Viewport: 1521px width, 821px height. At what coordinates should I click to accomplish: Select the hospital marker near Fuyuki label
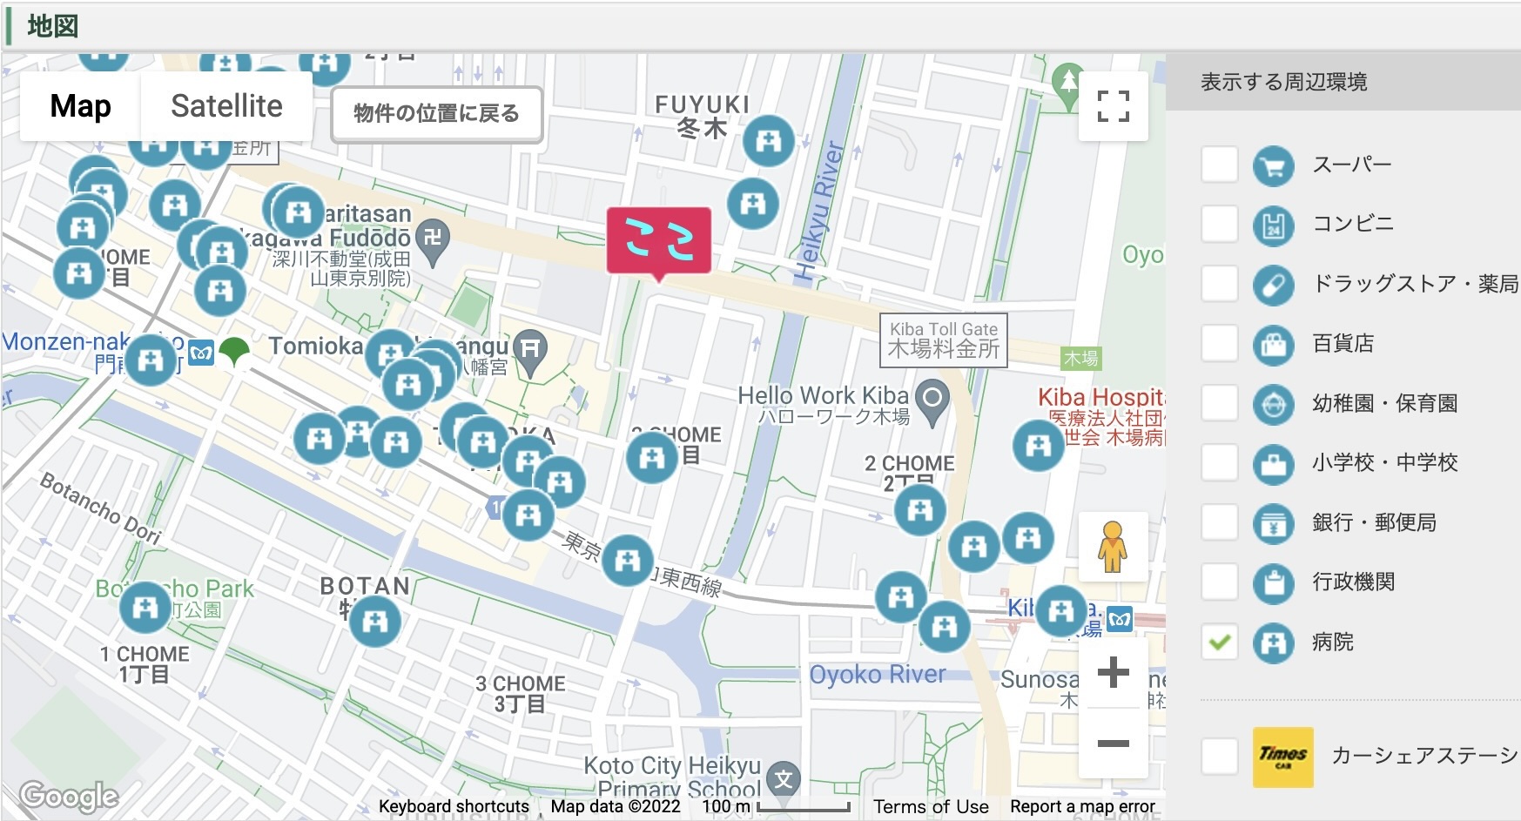coord(769,141)
